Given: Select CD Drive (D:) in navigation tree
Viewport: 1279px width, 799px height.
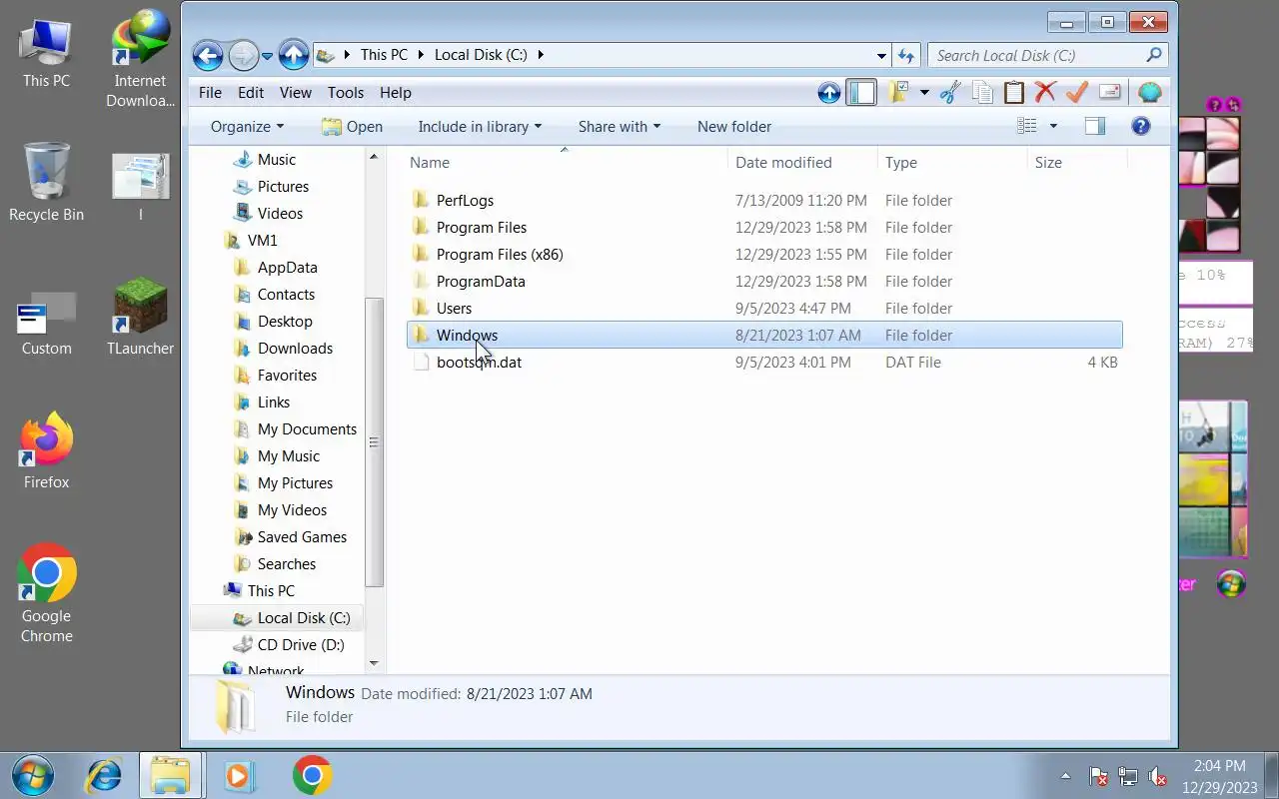Looking at the screenshot, I should (301, 644).
